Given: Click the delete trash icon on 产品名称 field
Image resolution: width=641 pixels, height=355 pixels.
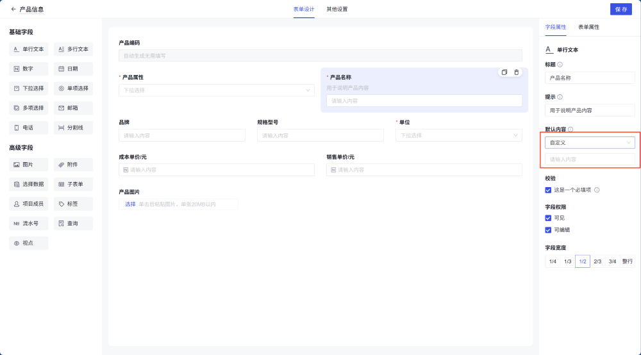Looking at the screenshot, I should 517,72.
